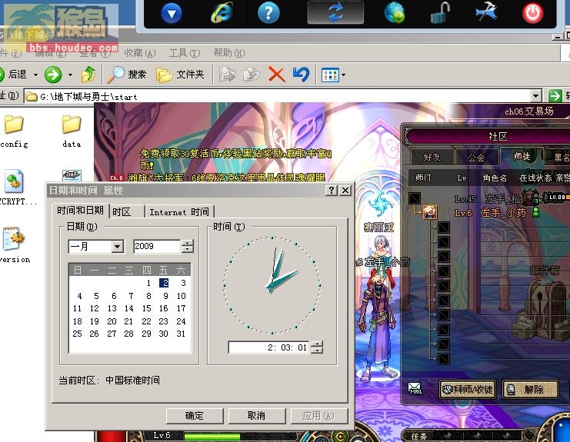Decrease the year with the down arrow

click(x=187, y=250)
